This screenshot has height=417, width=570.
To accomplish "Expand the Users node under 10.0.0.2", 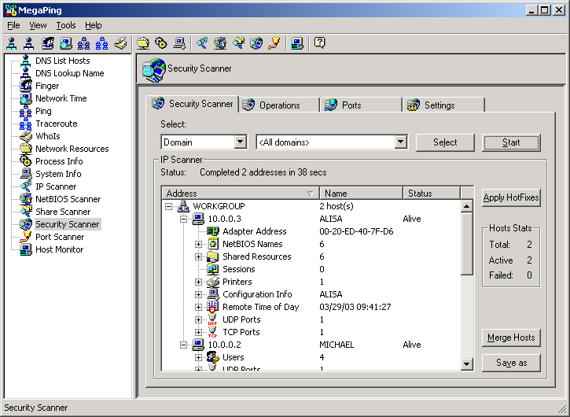I will [198, 358].
